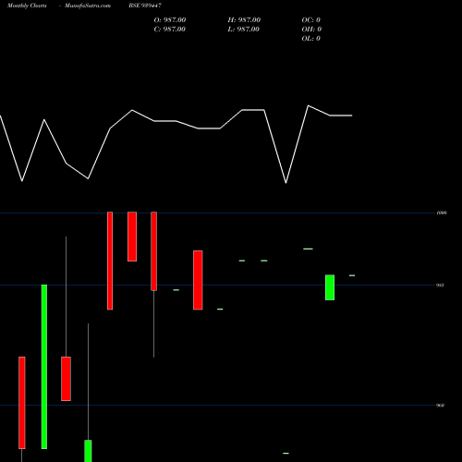Click the 1000 price axis label
Screen dimensions: 462x462
pyautogui.click(x=442, y=213)
